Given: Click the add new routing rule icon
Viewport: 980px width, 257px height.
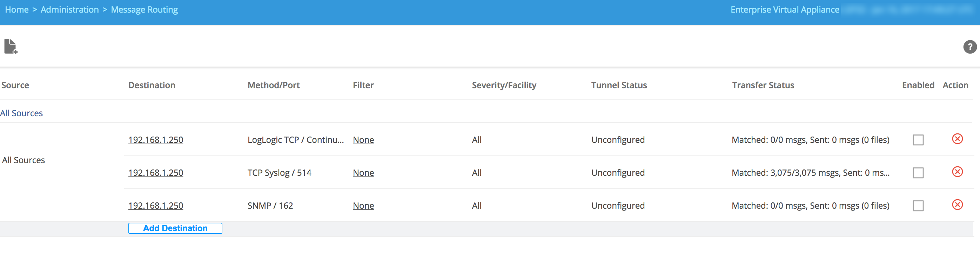Looking at the screenshot, I should [x=11, y=47].
